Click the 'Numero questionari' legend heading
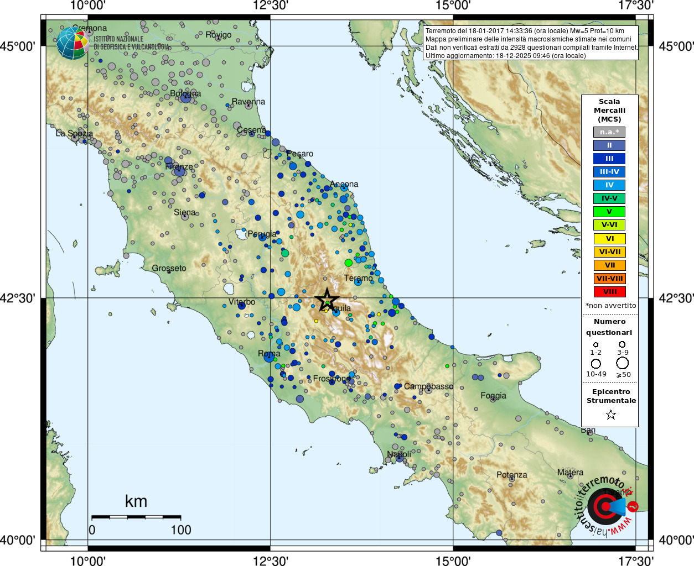This screenshot has height=566, width=694. [x=609, y=327]
